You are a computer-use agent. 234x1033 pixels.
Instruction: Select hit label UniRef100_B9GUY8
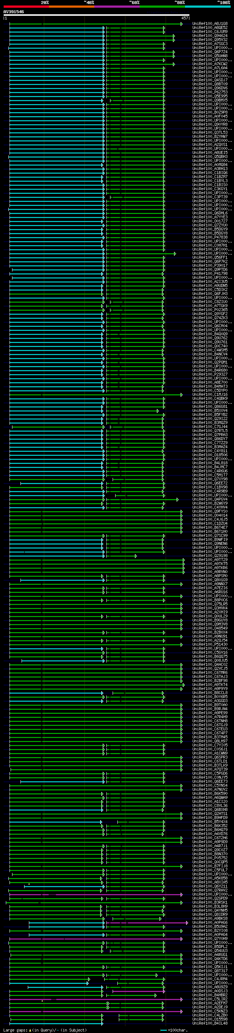tap(210, 620)
